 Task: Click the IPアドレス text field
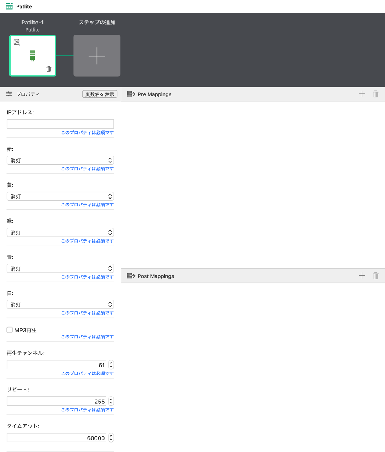pos(60,124)
